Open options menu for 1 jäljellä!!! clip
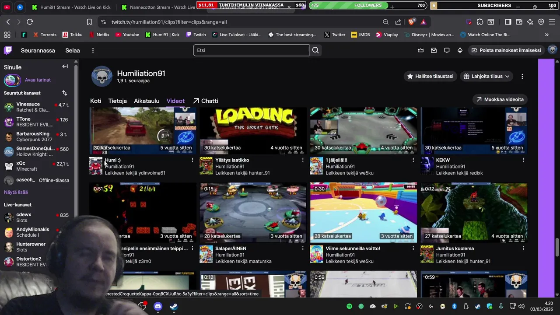The image size is (560, 315). coord(413,160)
